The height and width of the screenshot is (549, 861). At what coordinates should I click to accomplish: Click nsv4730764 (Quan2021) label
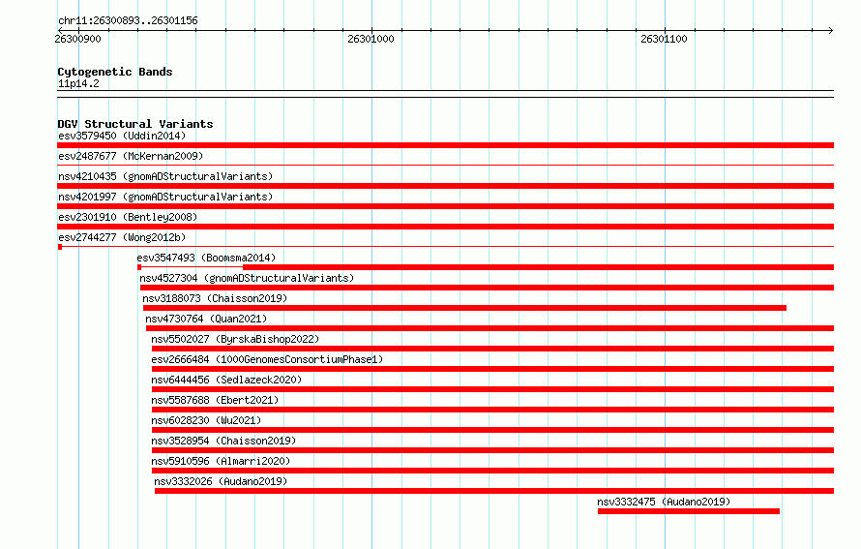click(206, 319)
